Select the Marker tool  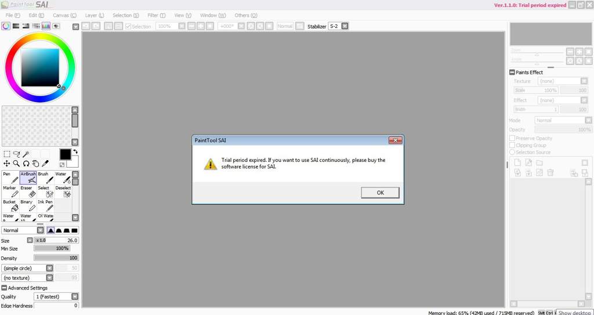tap(11, 191)
